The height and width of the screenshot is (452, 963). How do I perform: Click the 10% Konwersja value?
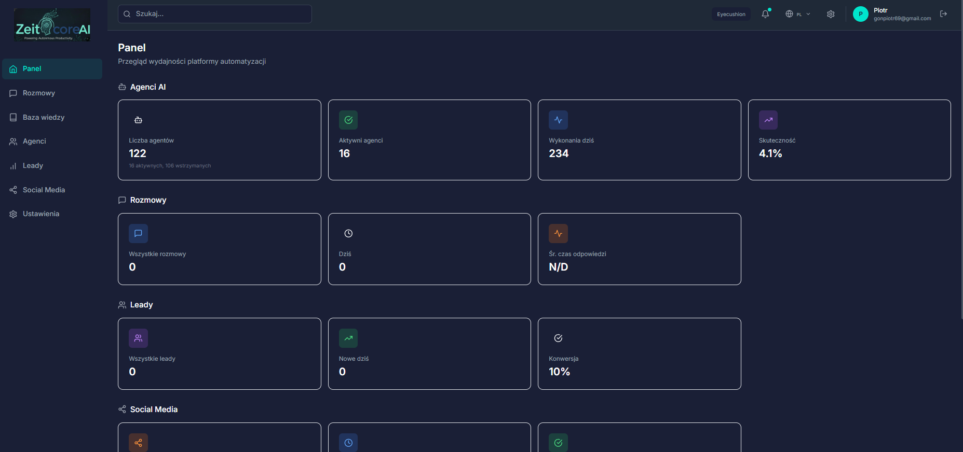(560, 372)
